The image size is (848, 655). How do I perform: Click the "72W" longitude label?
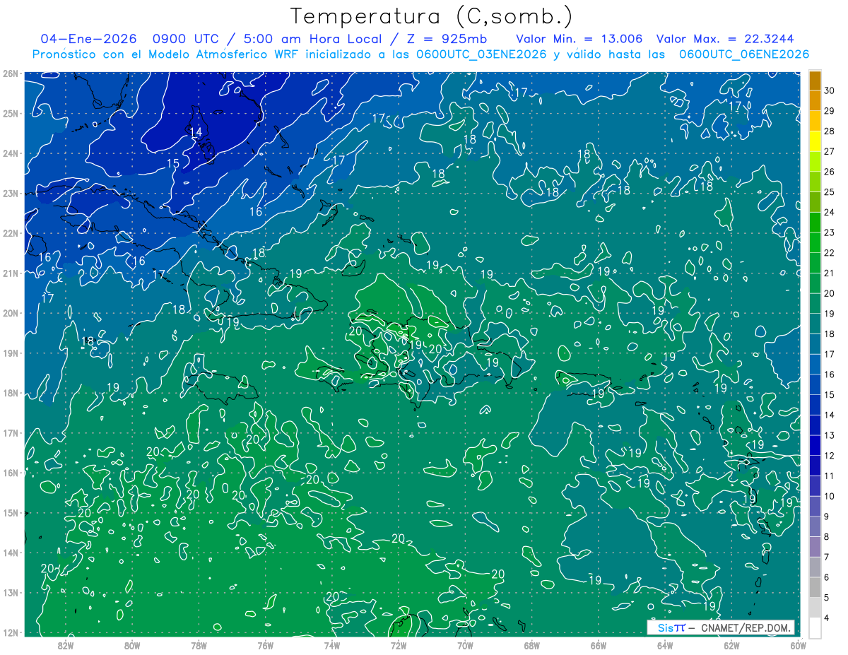click(x=399, y=645)
